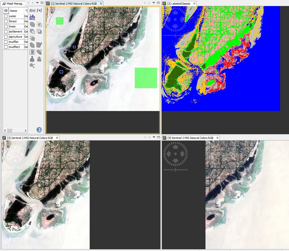
Task: Select the 'settlement' mask row name
Action: click(x=16, y=32)
